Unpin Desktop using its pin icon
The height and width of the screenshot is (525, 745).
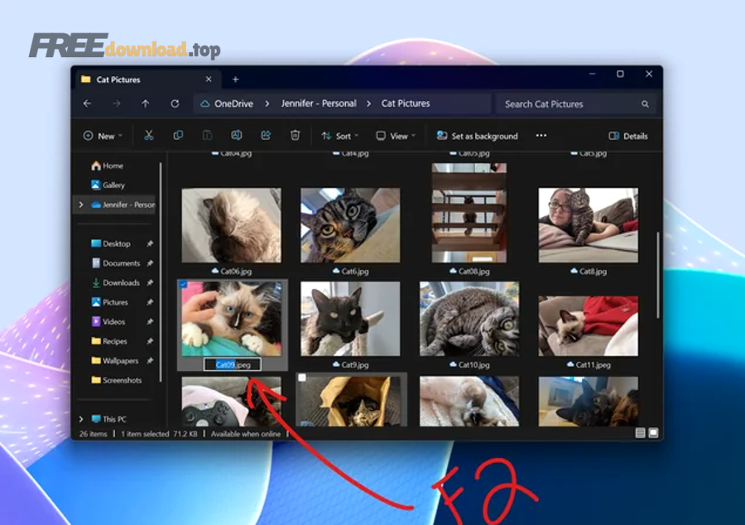click(x=150, y=243)
